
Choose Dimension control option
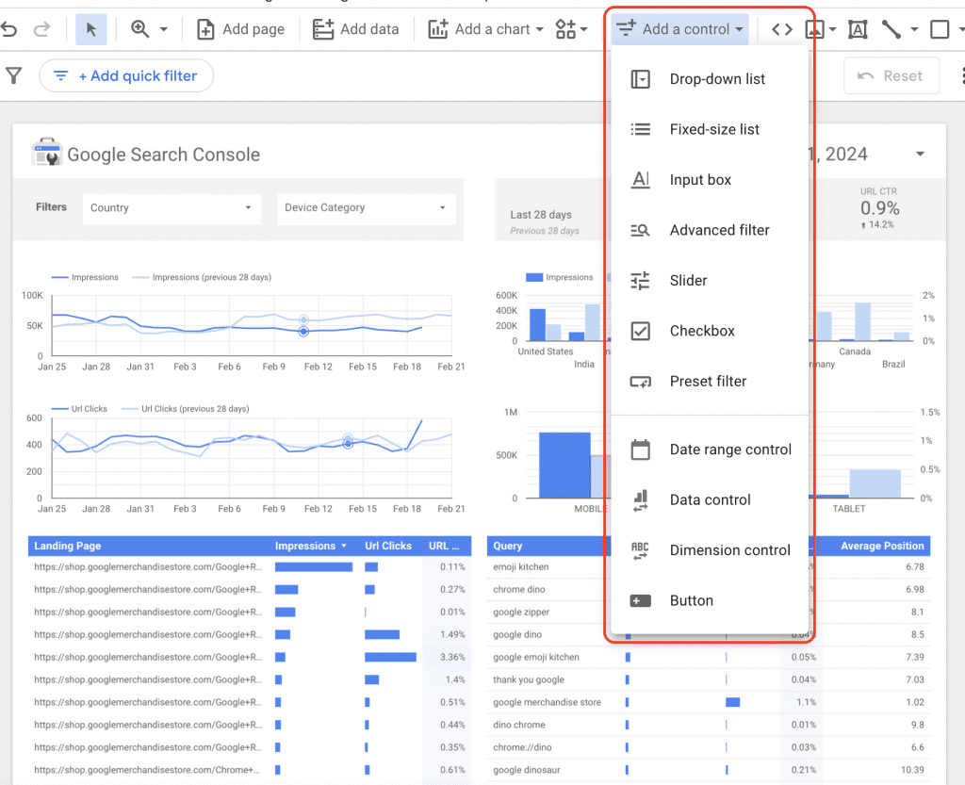[709, 550]
